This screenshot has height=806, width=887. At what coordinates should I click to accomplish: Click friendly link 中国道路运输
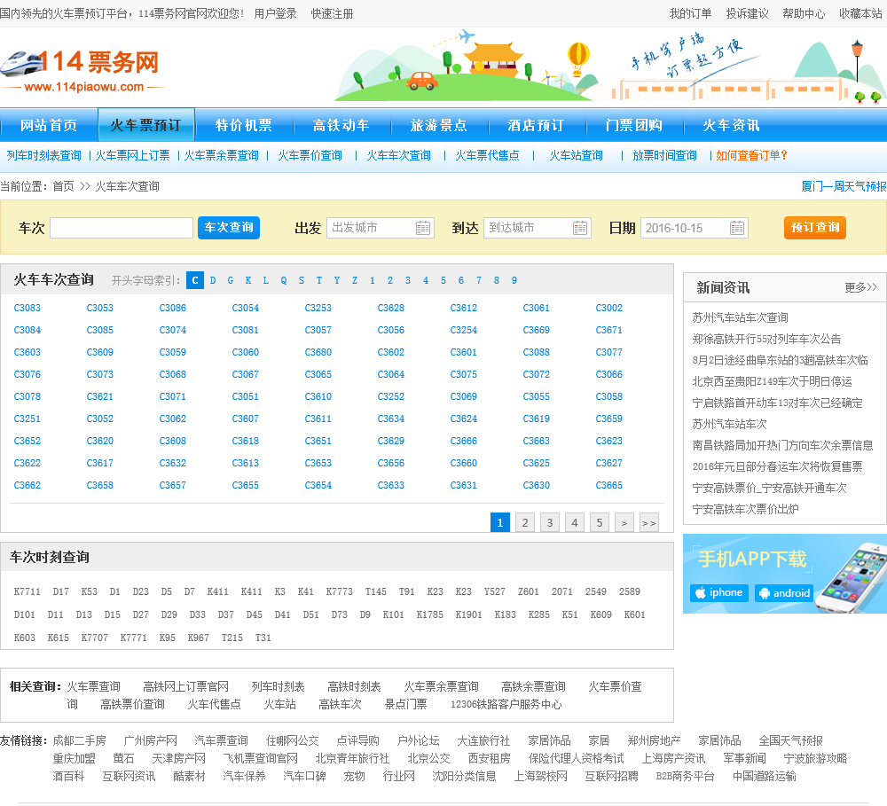point(765,776)
